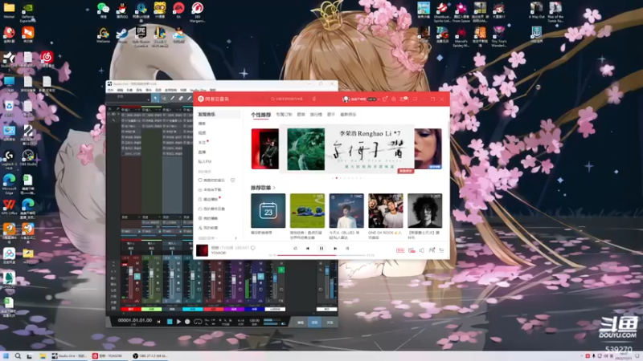The image size is (643, 361).
Task: Select the Arrow tool in Studio One toolbar
Action: click(x=155, y=98)
